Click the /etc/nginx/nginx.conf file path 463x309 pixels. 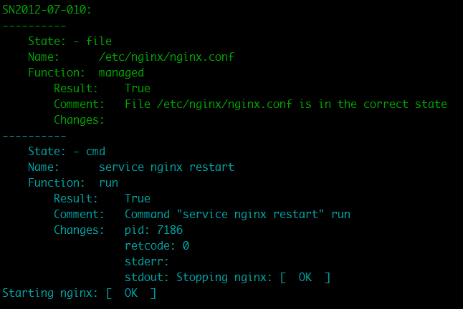166,57
